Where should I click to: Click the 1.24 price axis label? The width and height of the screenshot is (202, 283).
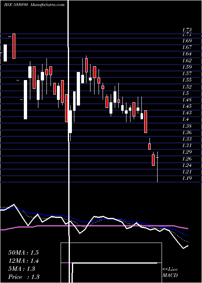(187, 165)
